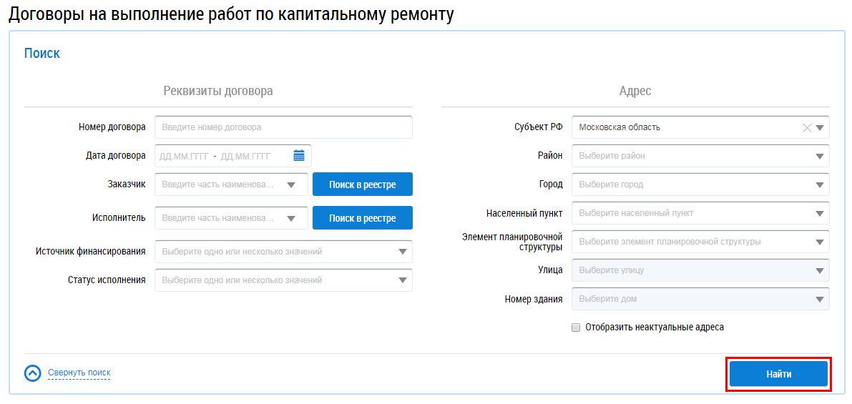
Task: Click the contract start date field
Action: [184, 156]
